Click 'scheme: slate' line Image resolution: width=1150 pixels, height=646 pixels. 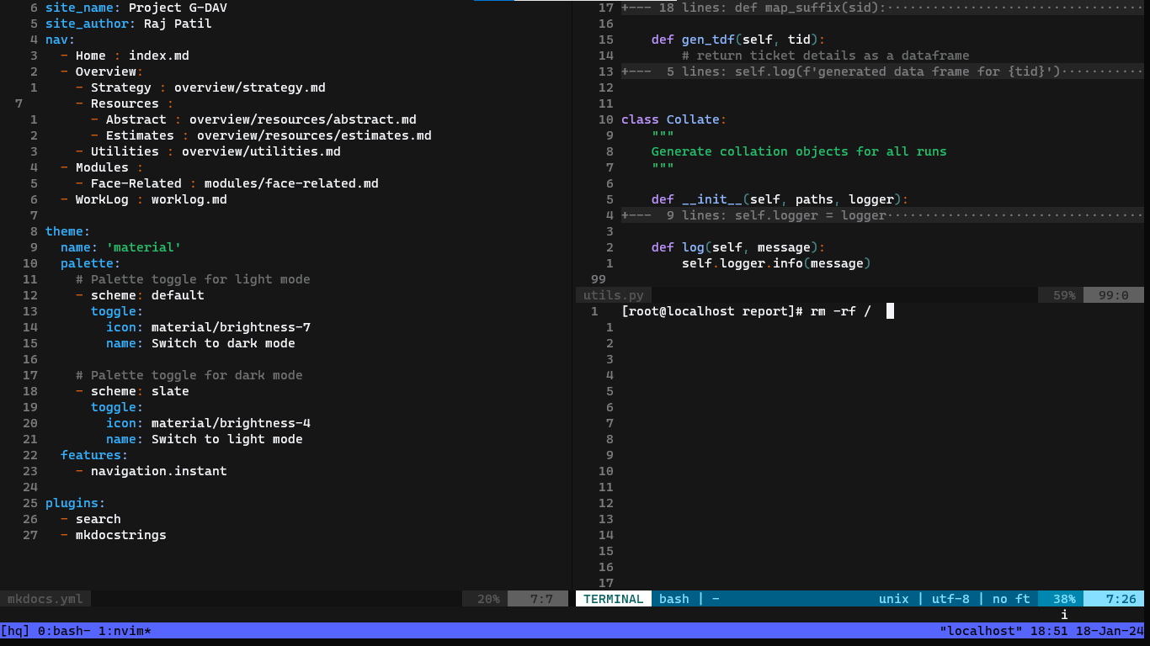pyautogui.click(x=132, y=391)
